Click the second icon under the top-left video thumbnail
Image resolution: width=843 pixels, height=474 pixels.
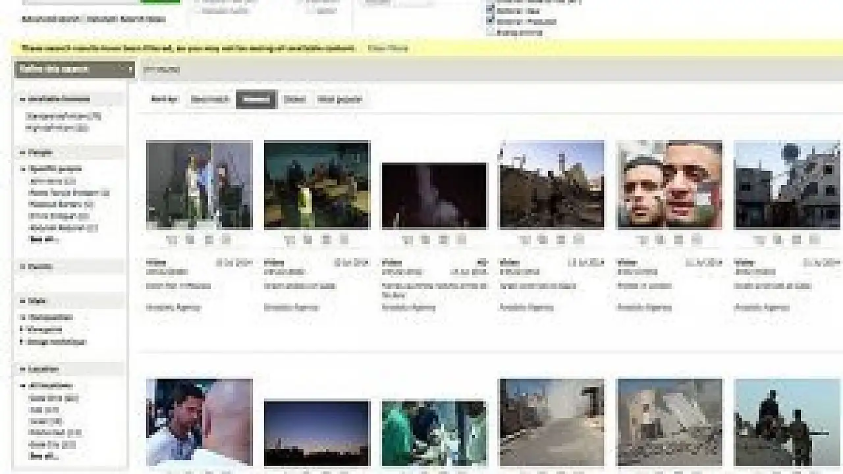pos(190,240)
